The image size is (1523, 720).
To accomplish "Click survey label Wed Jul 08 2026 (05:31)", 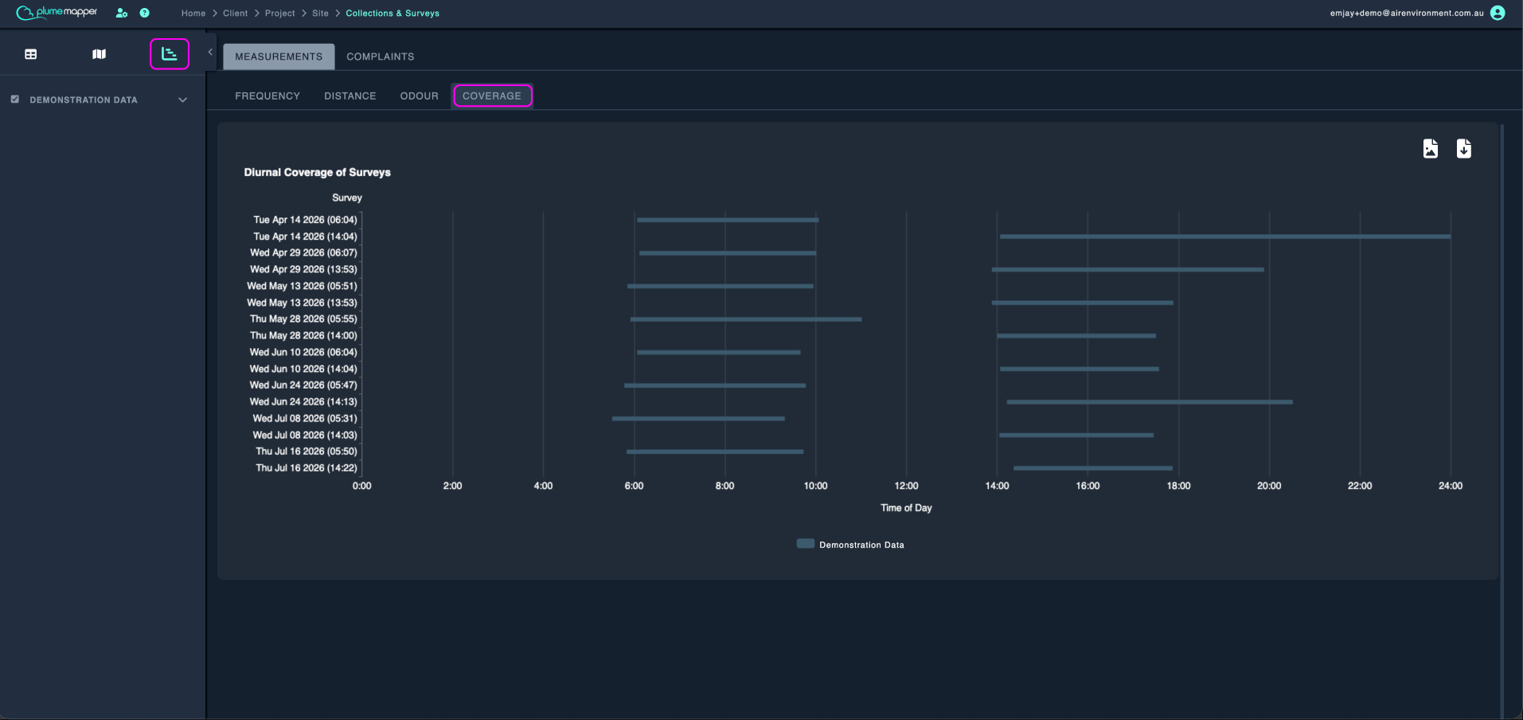I will click(x=305, y=418).
